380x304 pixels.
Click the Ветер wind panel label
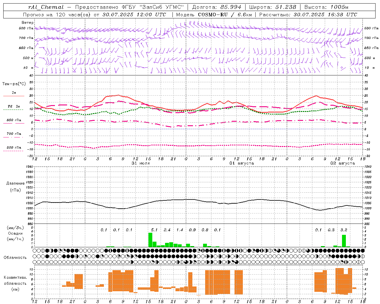28,23
